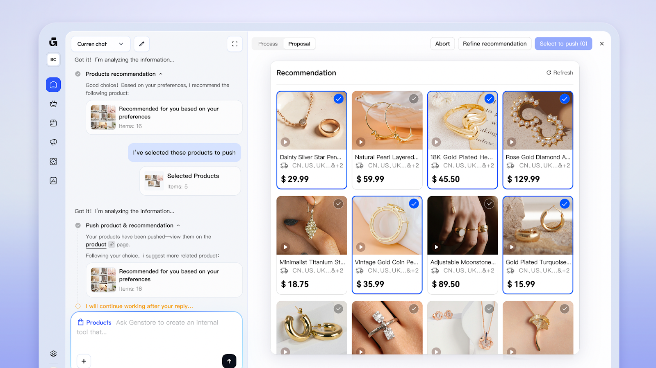The image size is (656, 368).
Task: Open the megaphone marketing sidebar icon
Action: [x=53, y=142]
